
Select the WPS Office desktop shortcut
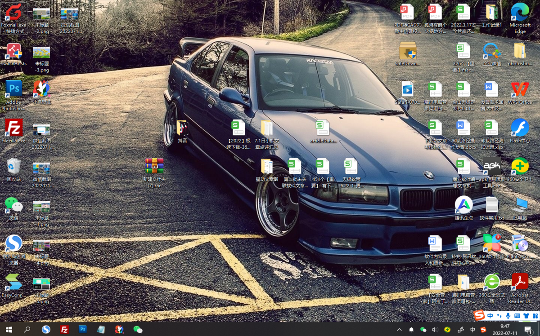[x=520, y=89]
